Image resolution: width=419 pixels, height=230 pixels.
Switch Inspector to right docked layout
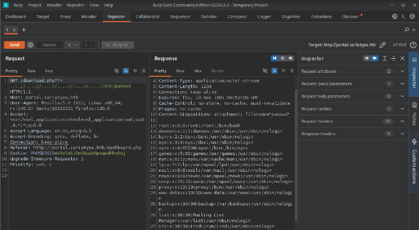tap(374, 58)
